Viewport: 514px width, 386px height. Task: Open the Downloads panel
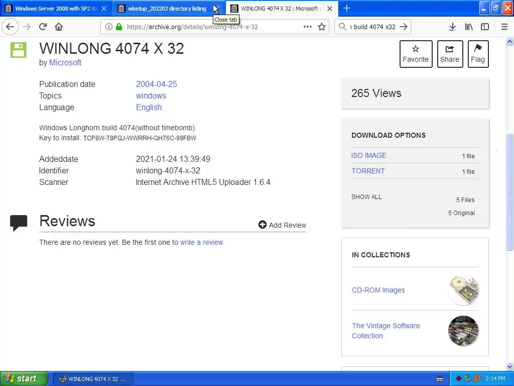point(452,27)
